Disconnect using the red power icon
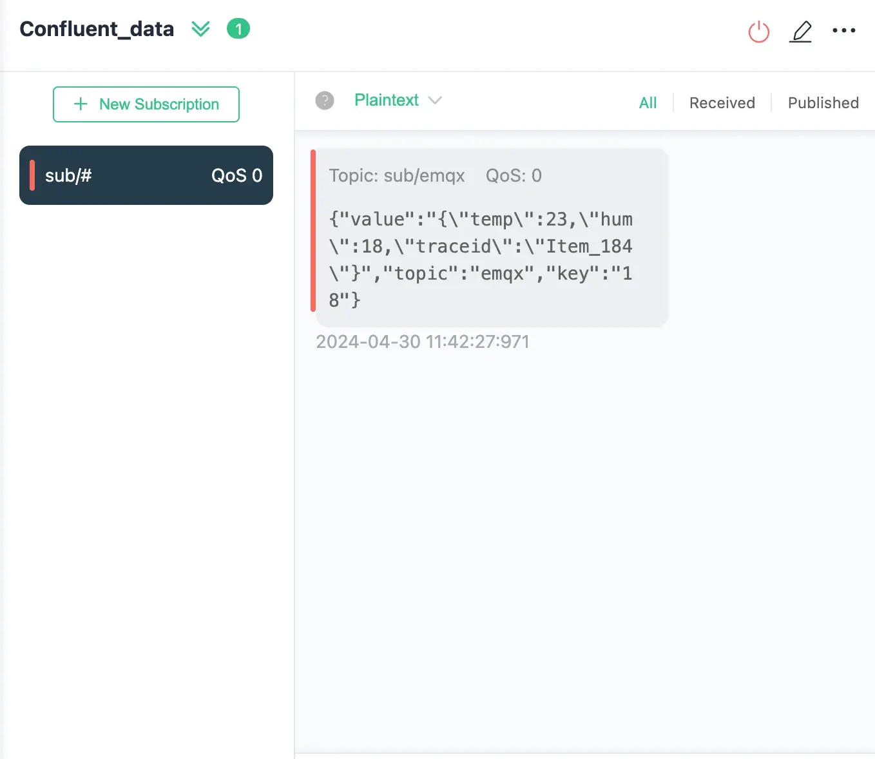The image size is (875, 759). [759, 32]
